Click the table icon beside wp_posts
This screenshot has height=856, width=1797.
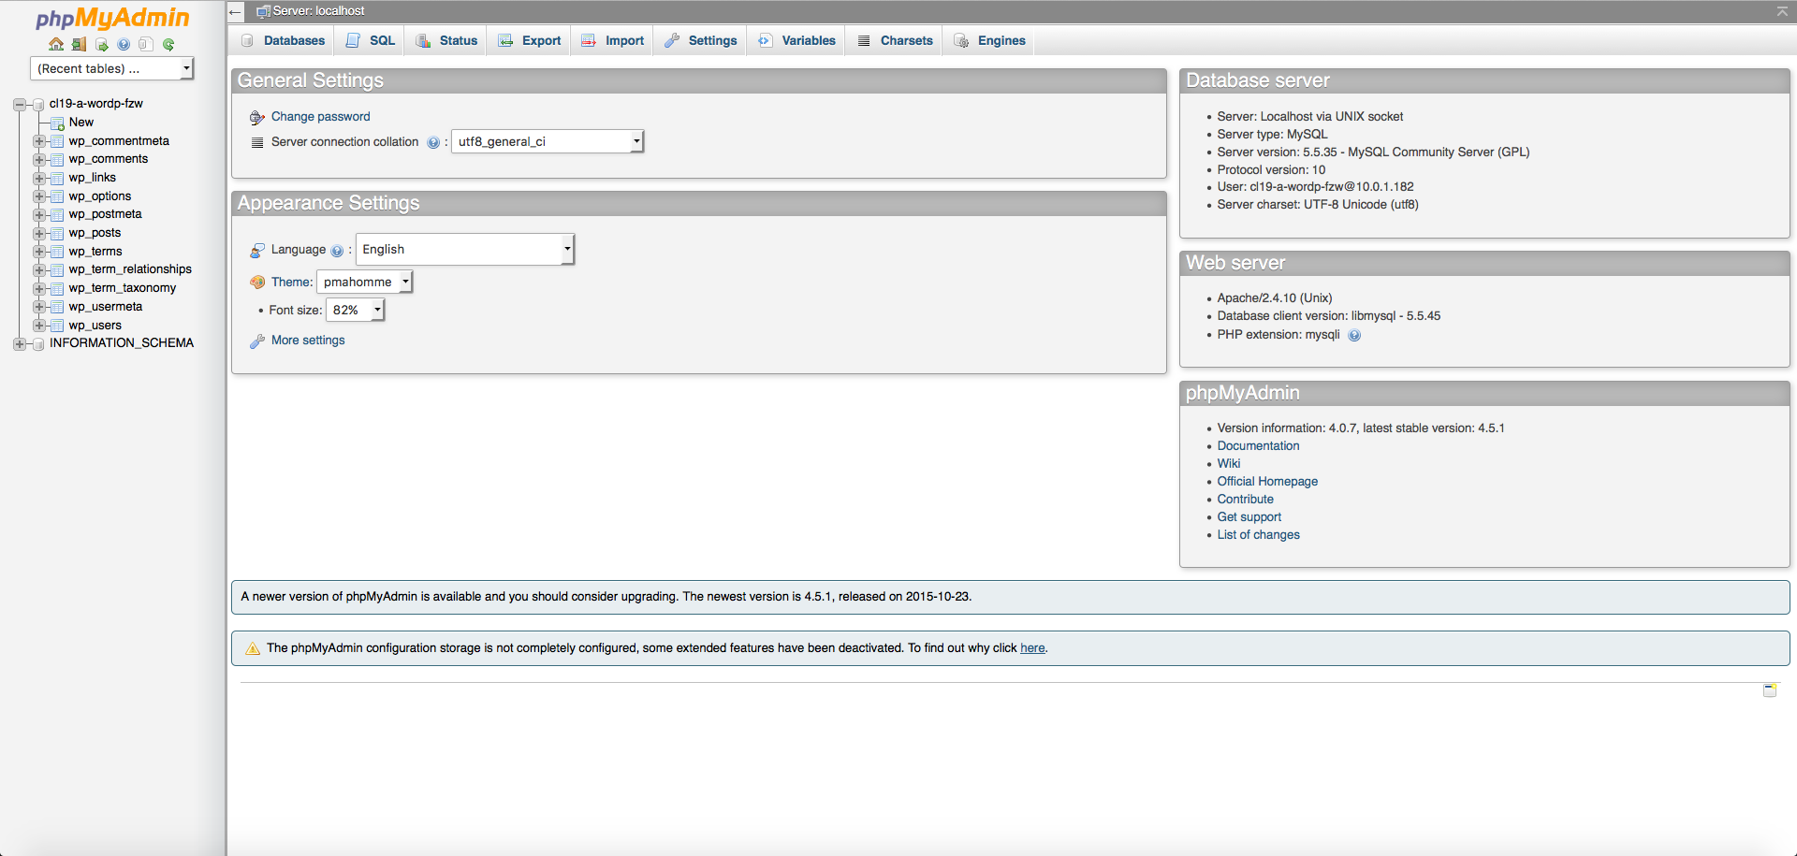tap(57, 233)
